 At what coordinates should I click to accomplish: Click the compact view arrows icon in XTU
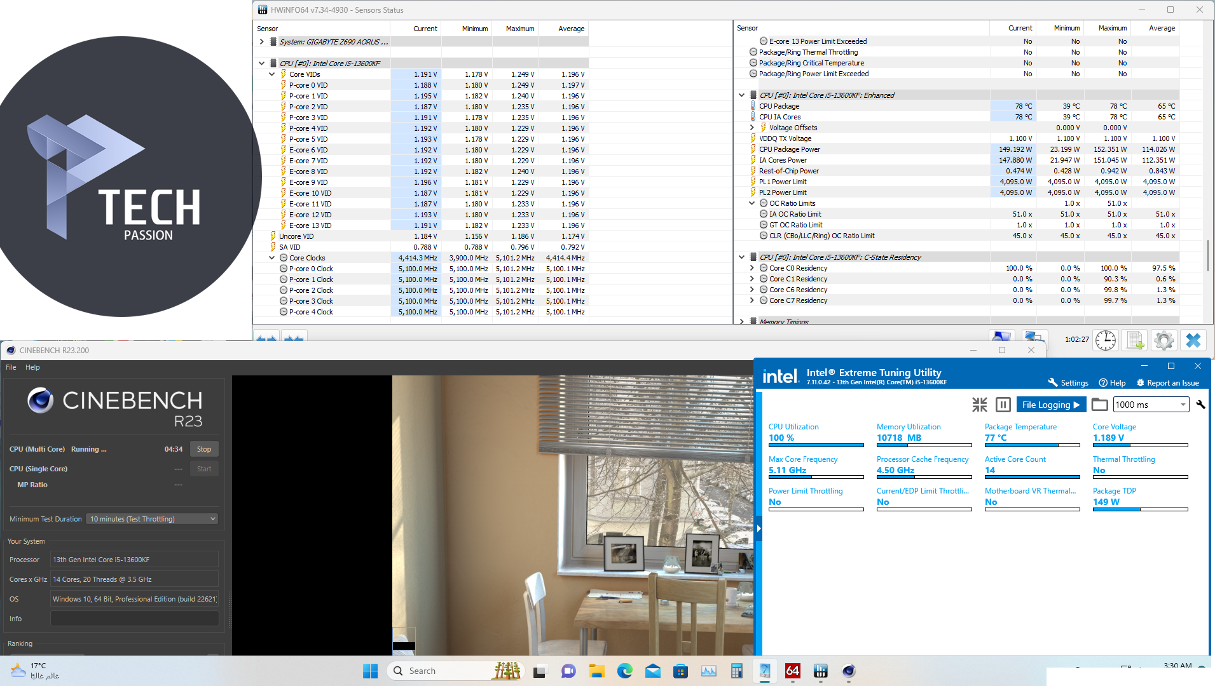tap(980, 405)
